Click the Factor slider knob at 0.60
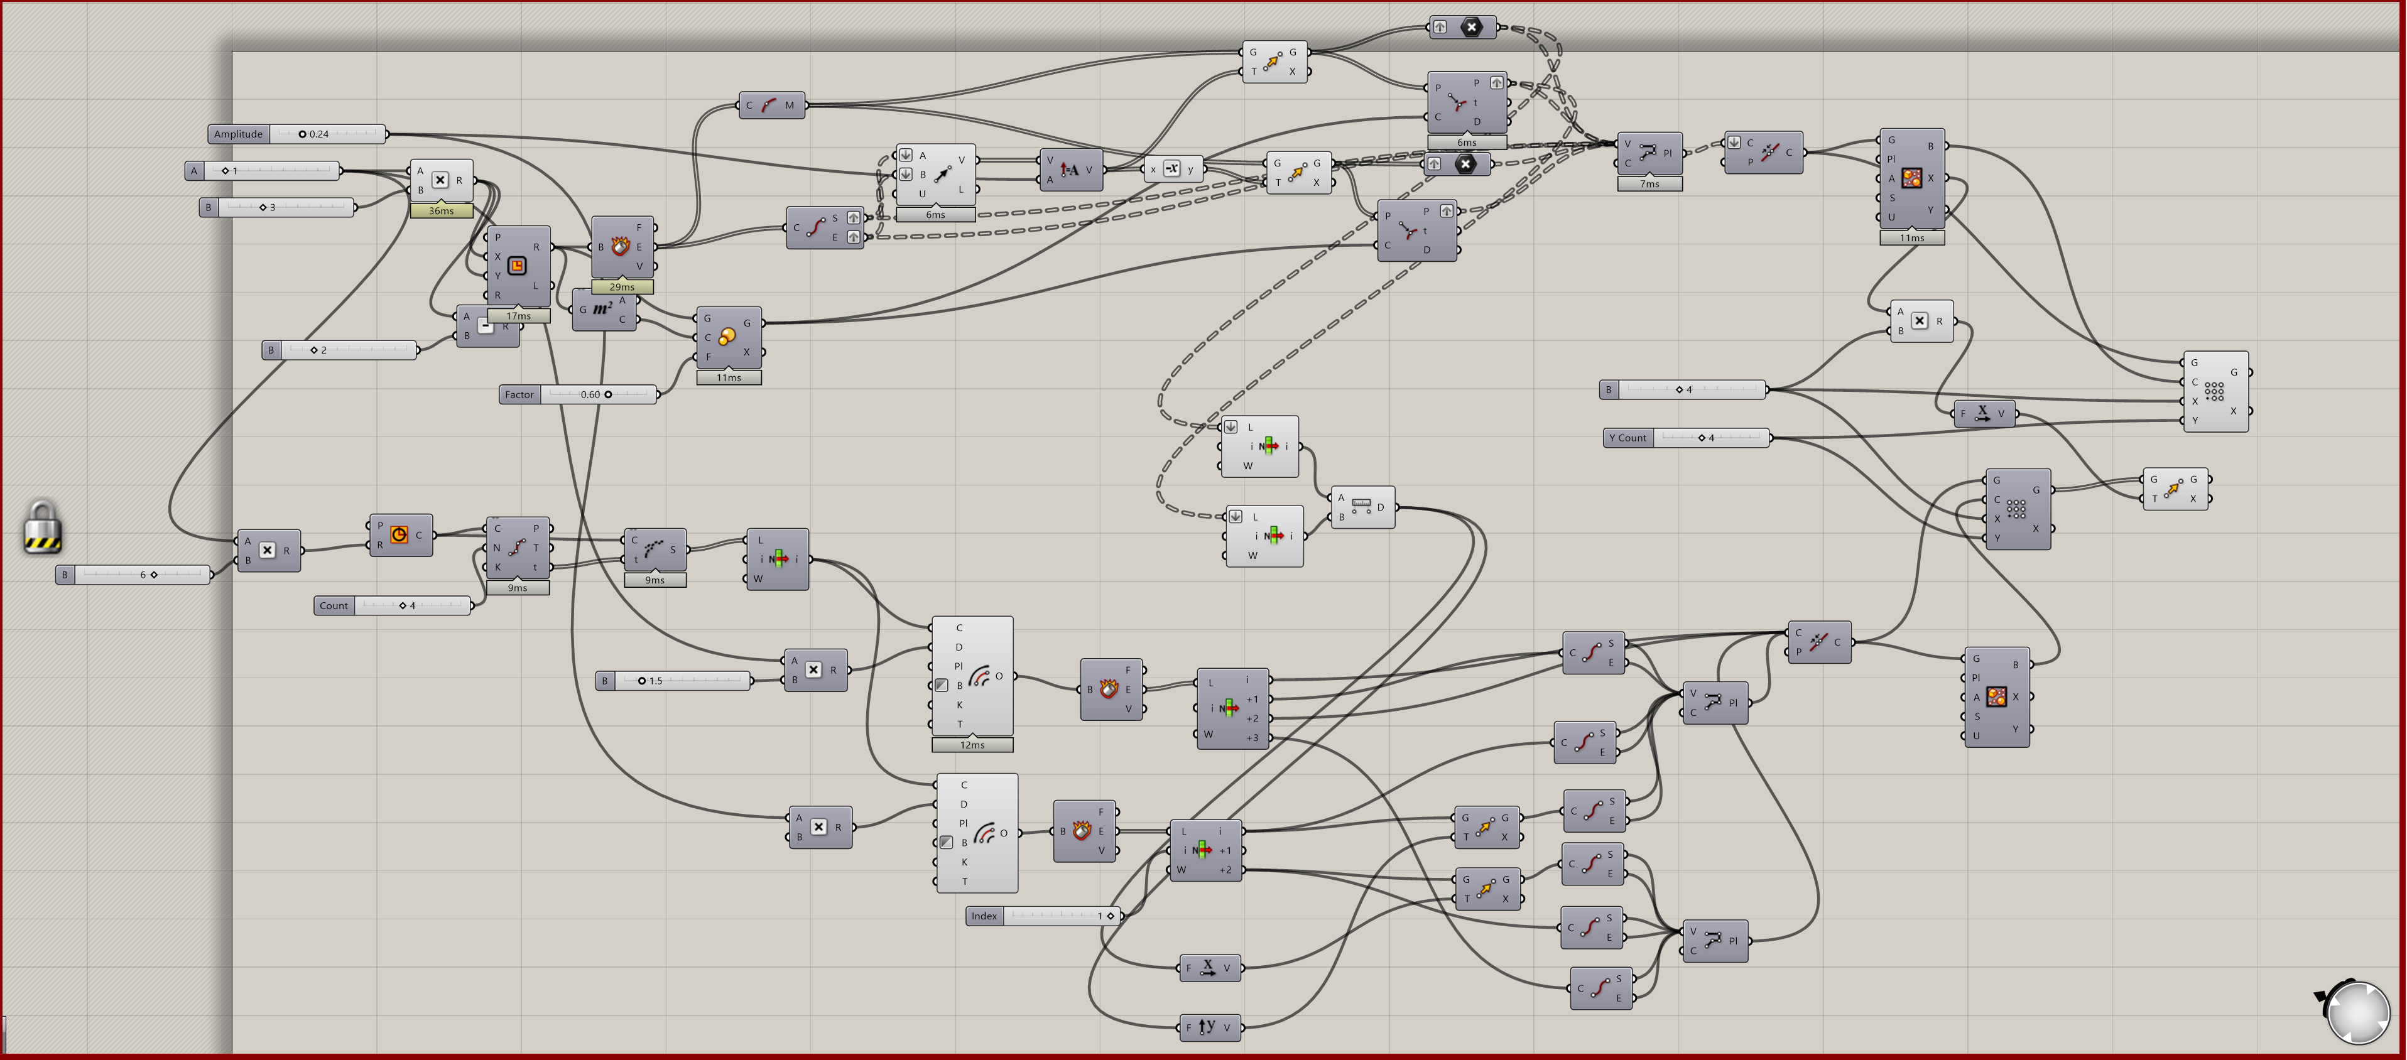 608,395
